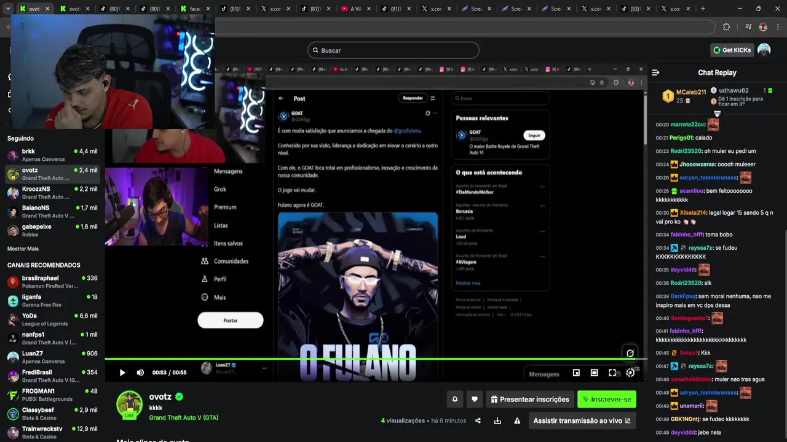Switch to the 'faca' Kick browser tab
This screenshot has height=442, width=787.
pos(195,9)
